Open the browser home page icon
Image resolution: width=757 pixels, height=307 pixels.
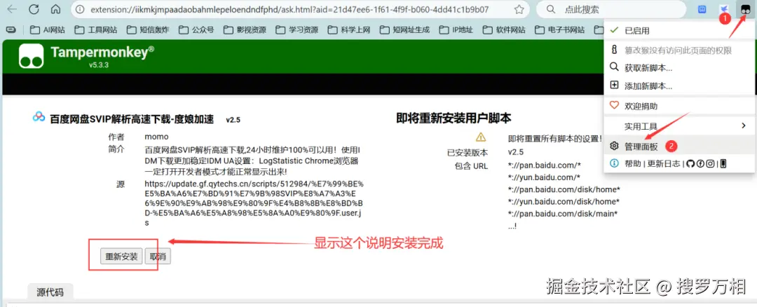[x=56, y=9]
